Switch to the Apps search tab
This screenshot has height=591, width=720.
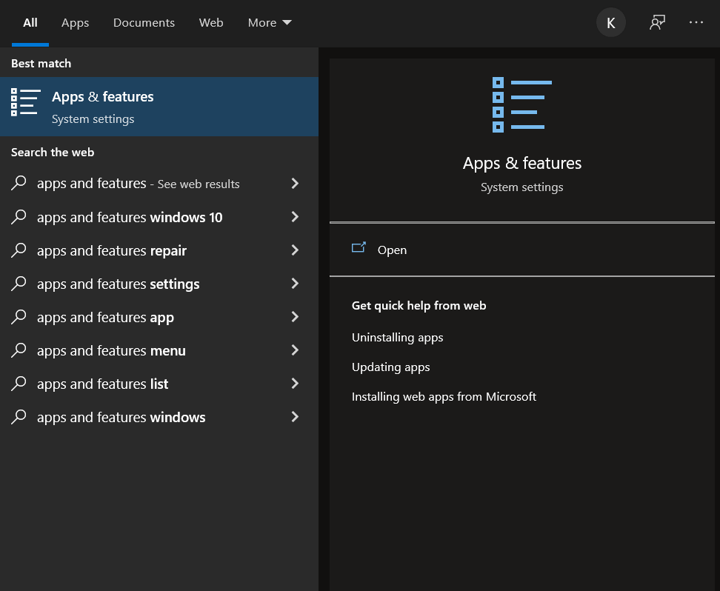click(76, 23)
